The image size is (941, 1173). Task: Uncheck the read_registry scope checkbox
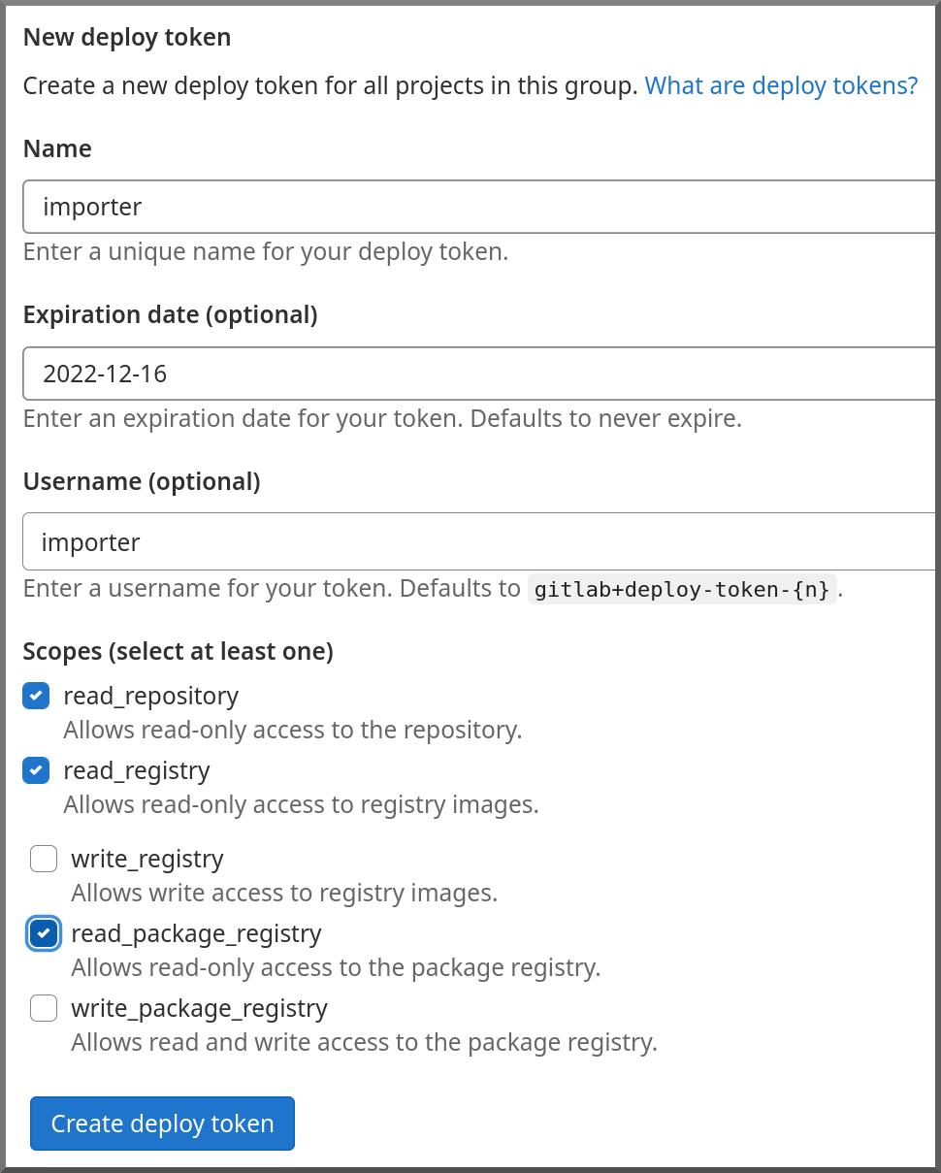36,770
